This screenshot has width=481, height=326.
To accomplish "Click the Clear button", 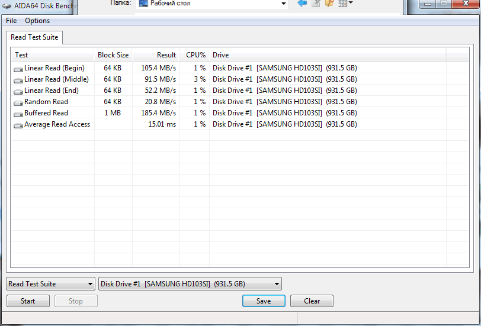I will (x=312, y=301).
